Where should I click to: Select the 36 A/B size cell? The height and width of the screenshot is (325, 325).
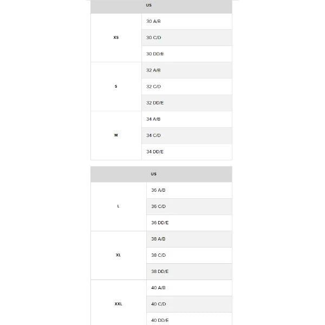tap(158, 190)
